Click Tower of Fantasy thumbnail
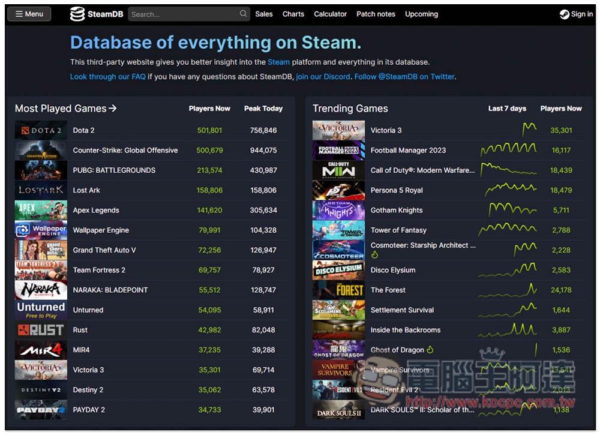The width and height of the screenshot is (600, 435). (x=338, y=230)
